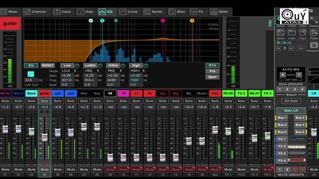Click the Clr Solo button
Viewport: 319px width, 179px height.
(x=291, y=101)
